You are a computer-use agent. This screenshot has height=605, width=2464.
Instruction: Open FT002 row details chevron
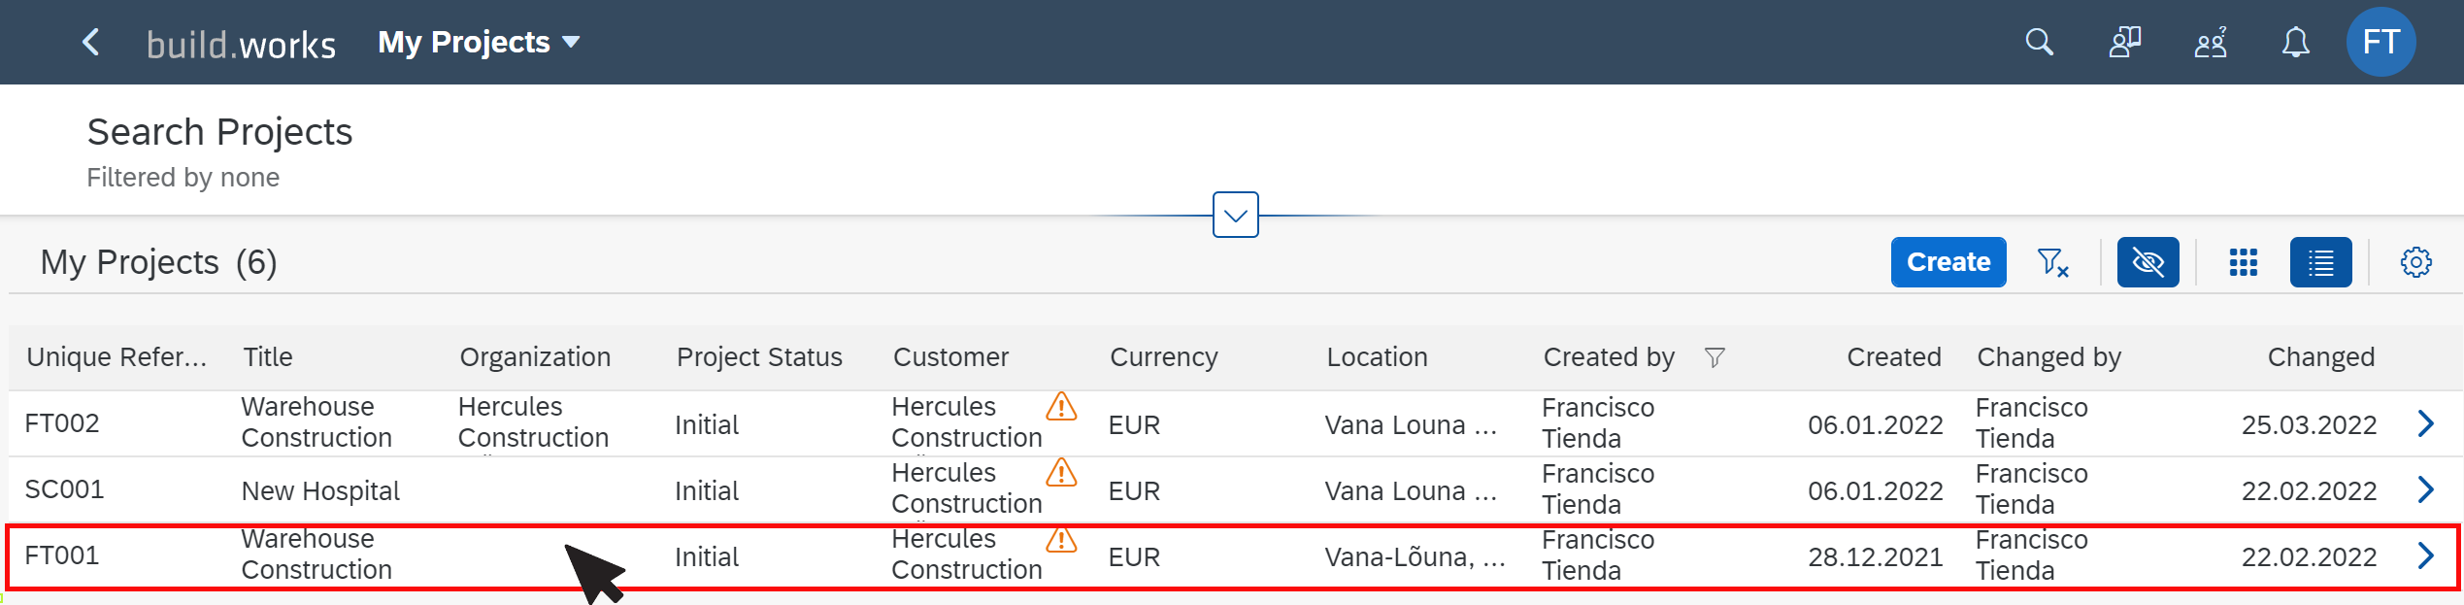2425,423
